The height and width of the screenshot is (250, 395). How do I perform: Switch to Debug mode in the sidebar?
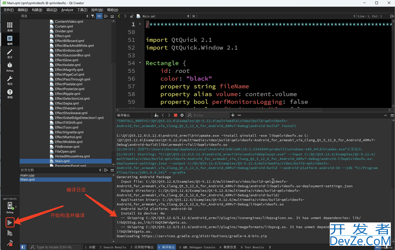[10, 67]
